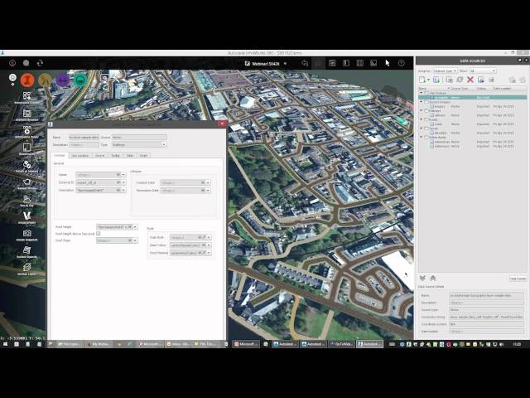Open the purple bridge design circle icon
Screen dimensions: 530x398
pos(63,80)
